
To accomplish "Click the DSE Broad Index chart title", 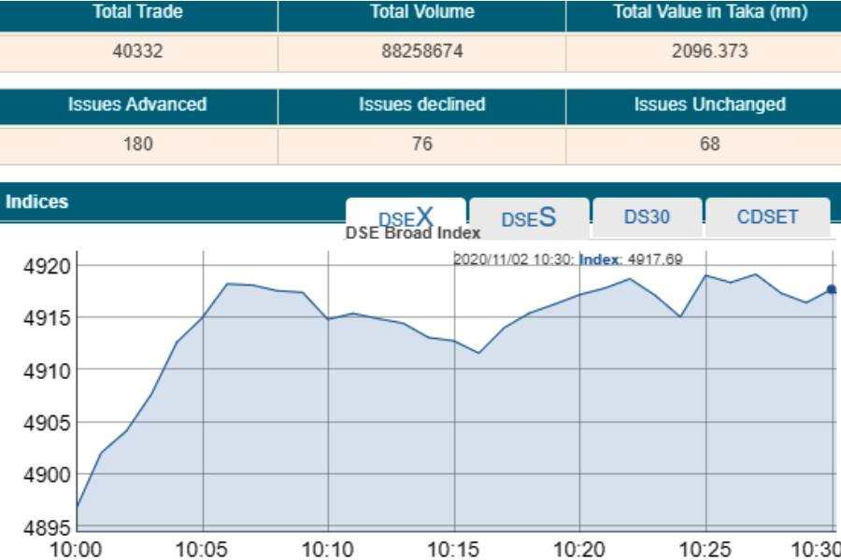I will [413, 233].
